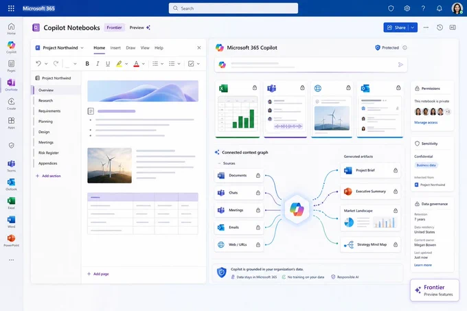Click Add page at the bottom
Screen dimensions: 467x311
[98, 274]
